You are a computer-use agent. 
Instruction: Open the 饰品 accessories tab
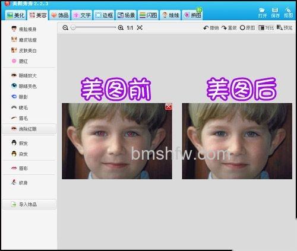[x=60, y=15]
